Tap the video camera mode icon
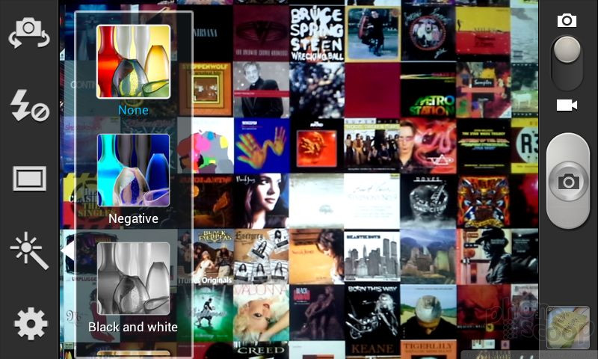The width and height of the screenshot is (598, 359). click(567, 105)
